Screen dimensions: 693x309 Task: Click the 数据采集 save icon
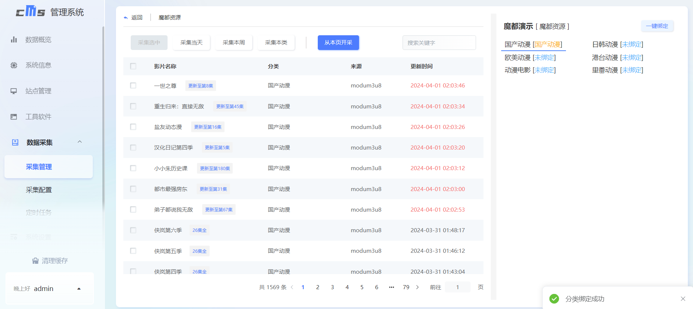pyautogui.click(x=15, y=143)
